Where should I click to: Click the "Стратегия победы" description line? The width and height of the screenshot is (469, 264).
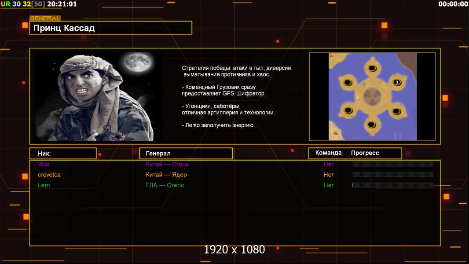[237, 68]
